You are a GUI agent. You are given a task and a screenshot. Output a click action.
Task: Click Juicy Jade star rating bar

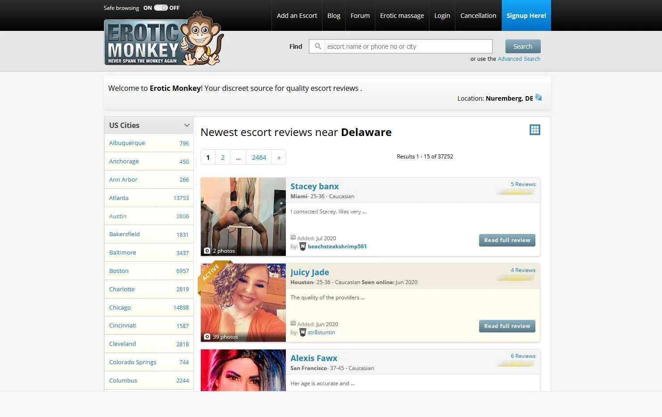[x=515, y=278]
